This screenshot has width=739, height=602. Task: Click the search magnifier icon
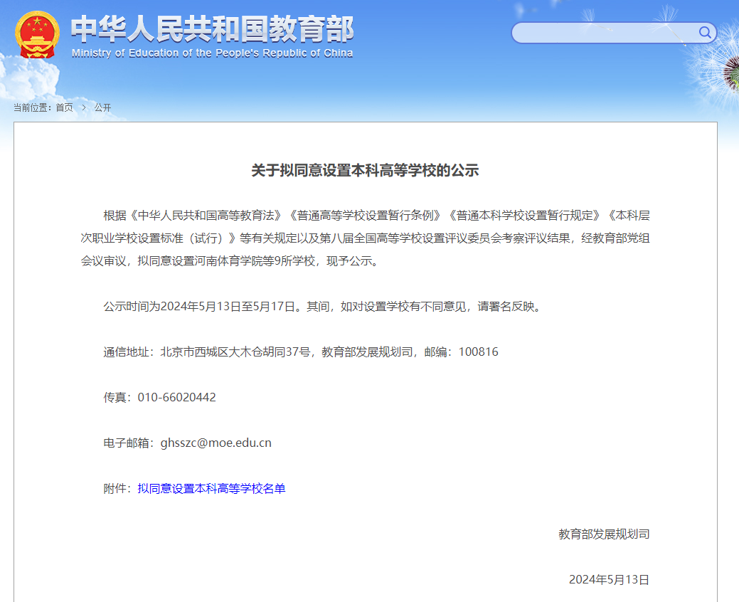click(705, 32)
